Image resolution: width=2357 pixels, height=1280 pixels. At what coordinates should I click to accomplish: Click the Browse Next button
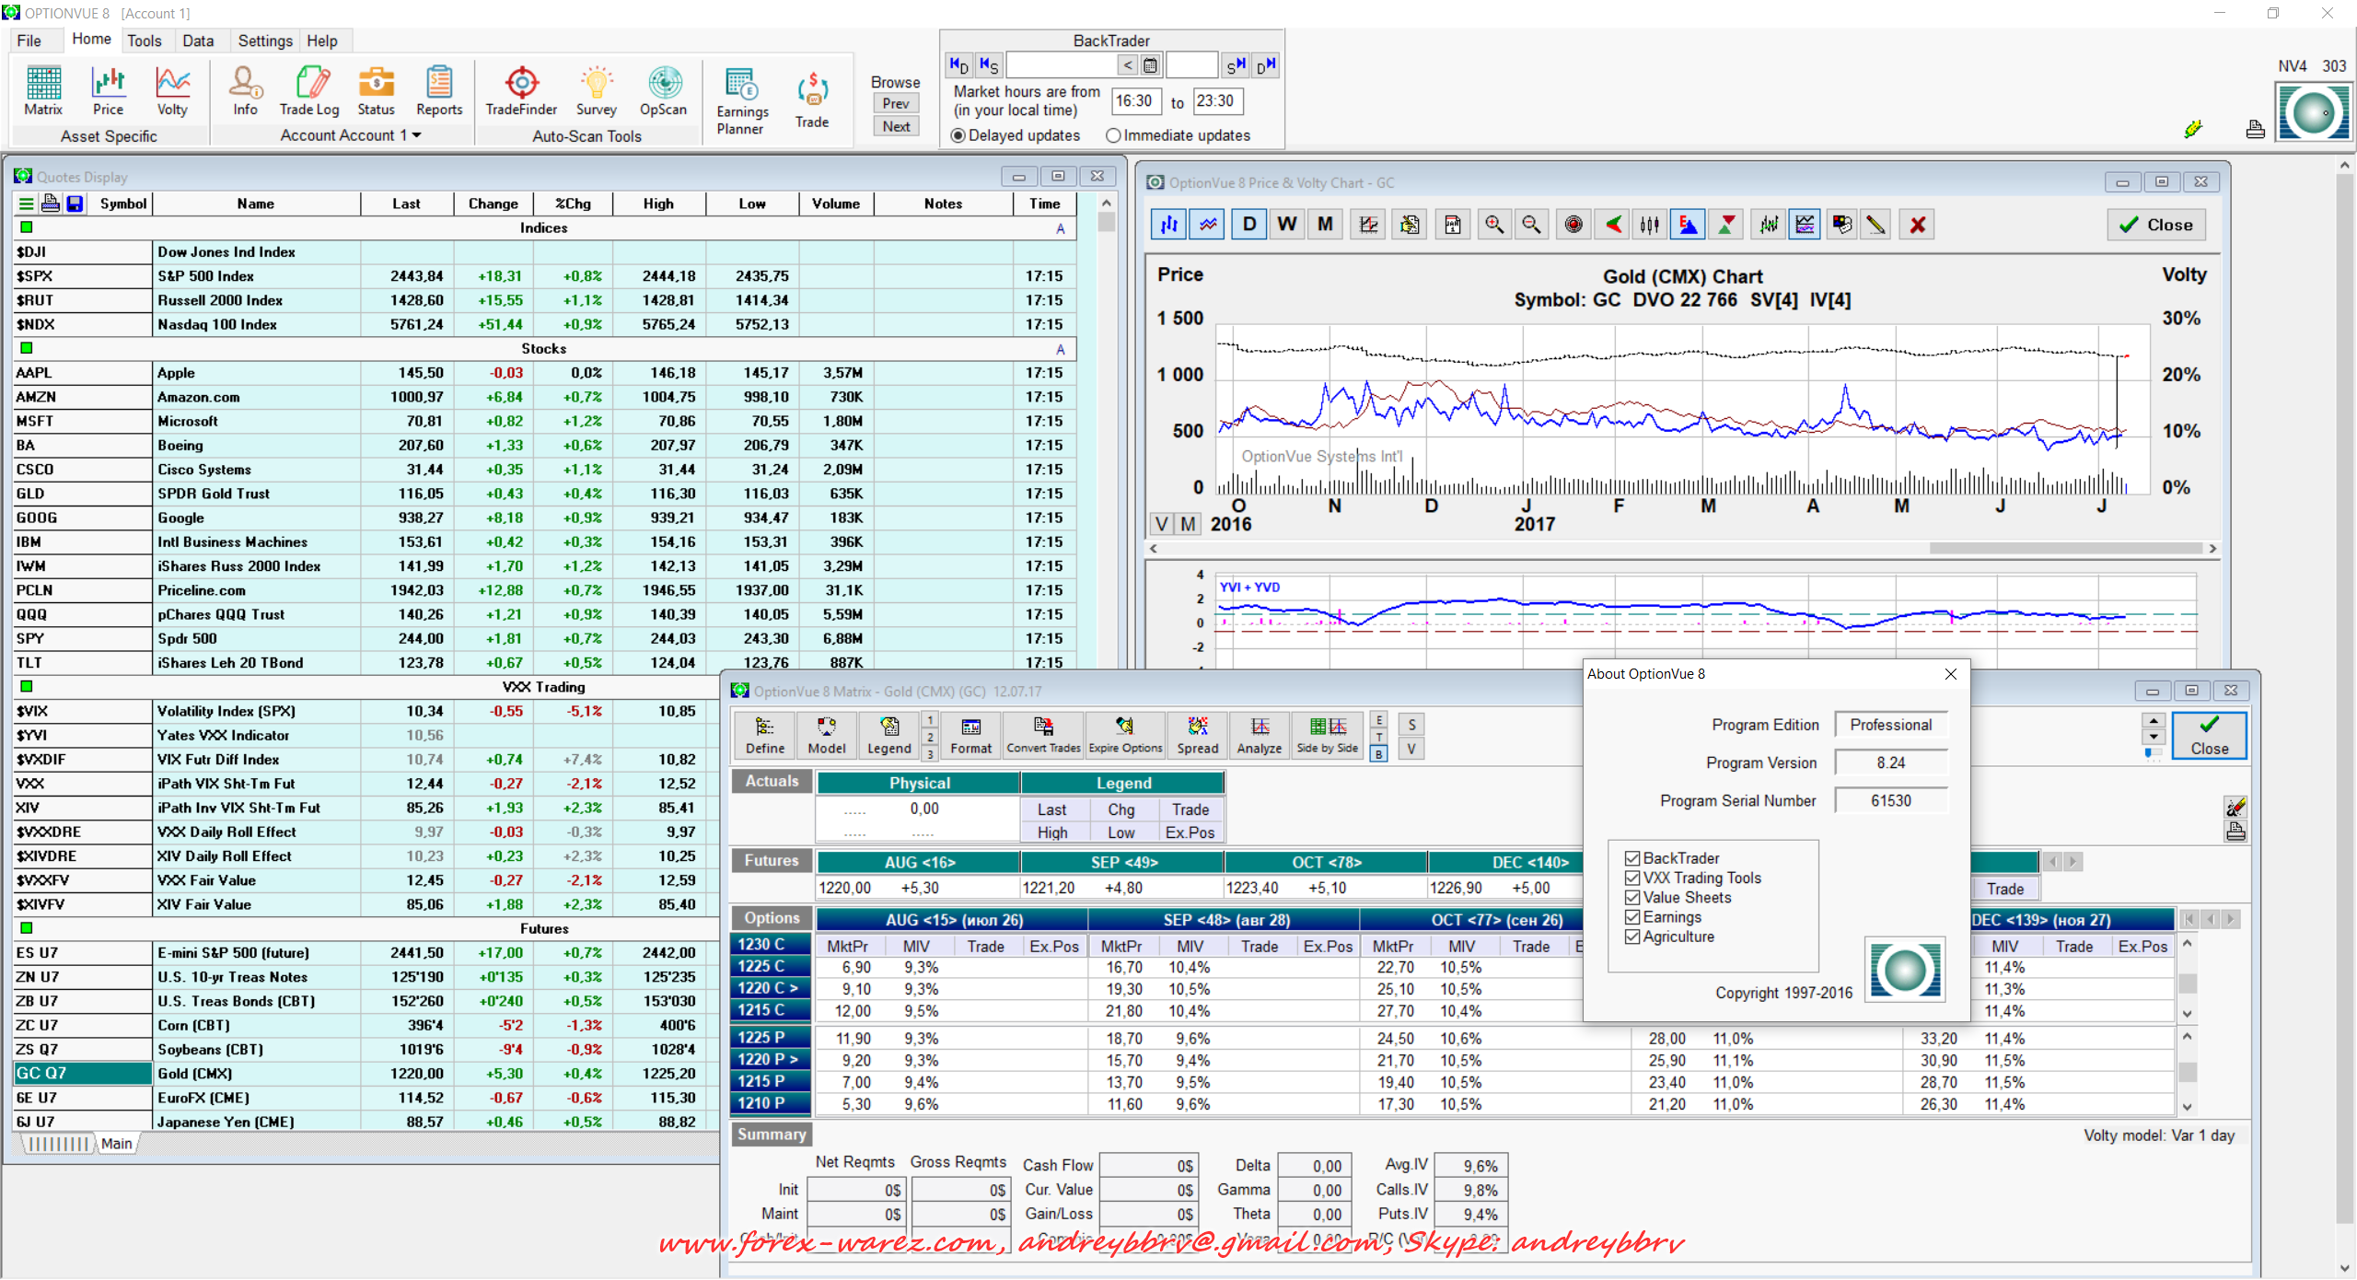(x=895, y=126)
